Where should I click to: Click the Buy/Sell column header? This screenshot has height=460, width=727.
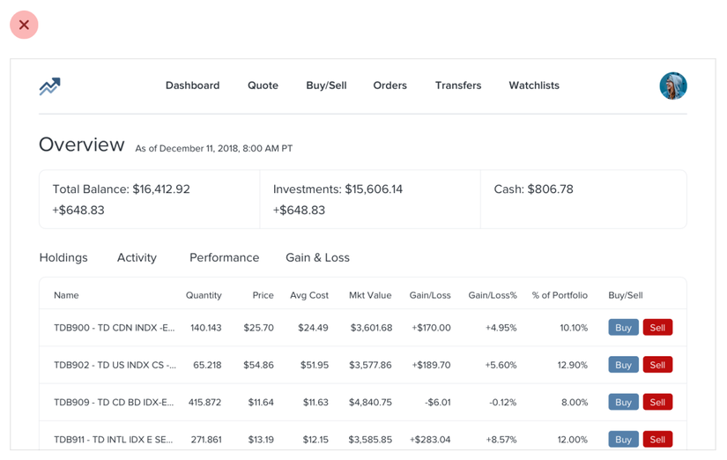pyautogui.click(x=626, y=295)
